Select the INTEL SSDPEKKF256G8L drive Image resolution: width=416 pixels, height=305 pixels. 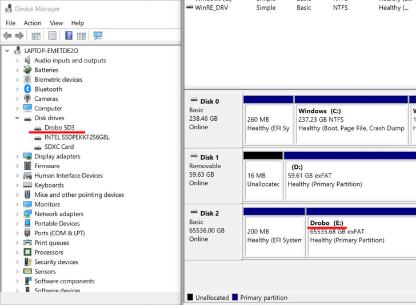click(x=77, y=137)
